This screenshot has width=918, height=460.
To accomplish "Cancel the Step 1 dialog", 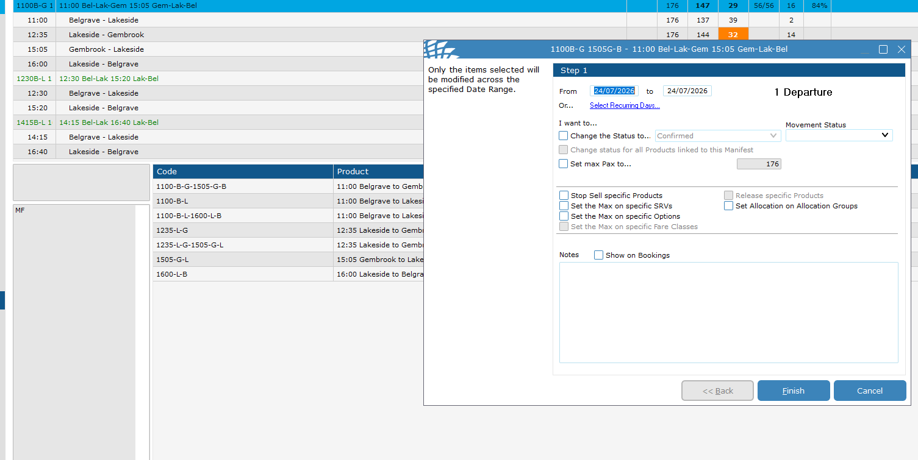I will 870,391.
